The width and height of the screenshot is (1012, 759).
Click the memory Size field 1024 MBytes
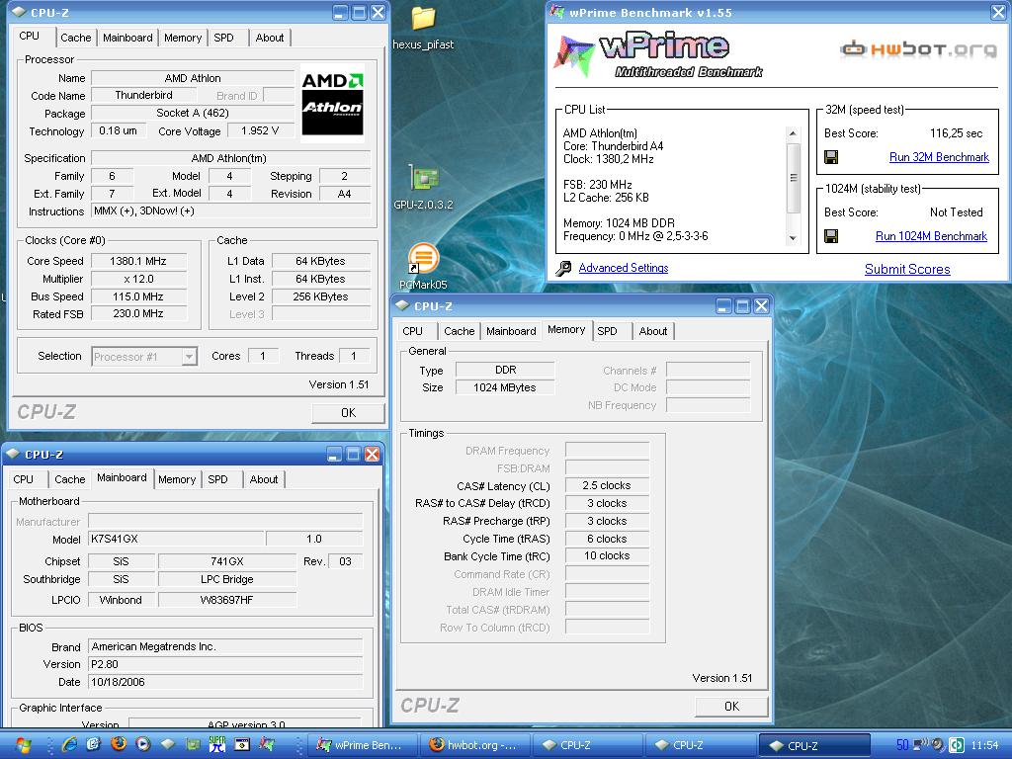point(505,387)
